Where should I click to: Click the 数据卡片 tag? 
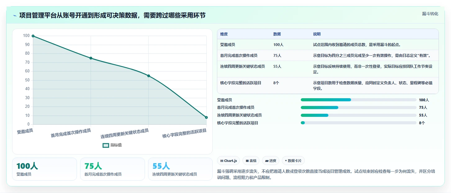pos(293,161)
